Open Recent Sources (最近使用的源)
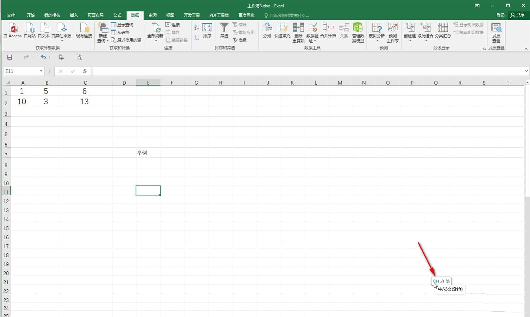 pos(126,40)
